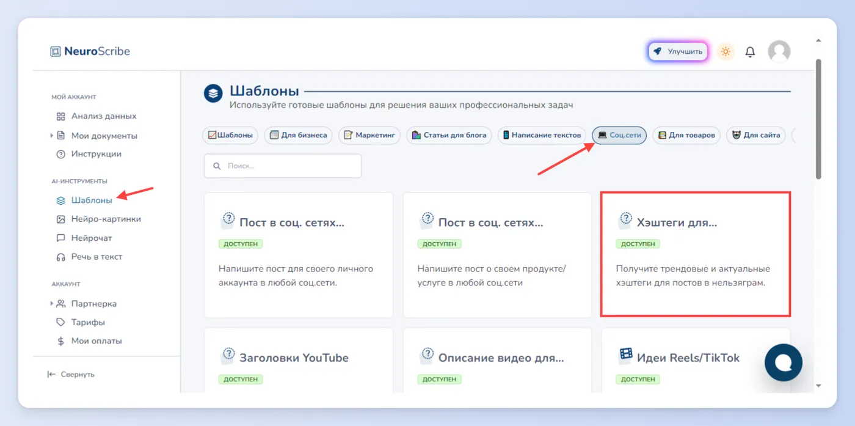Open Нейрочат tool
The height and width of the screenshot is (426, 855).
84,238
